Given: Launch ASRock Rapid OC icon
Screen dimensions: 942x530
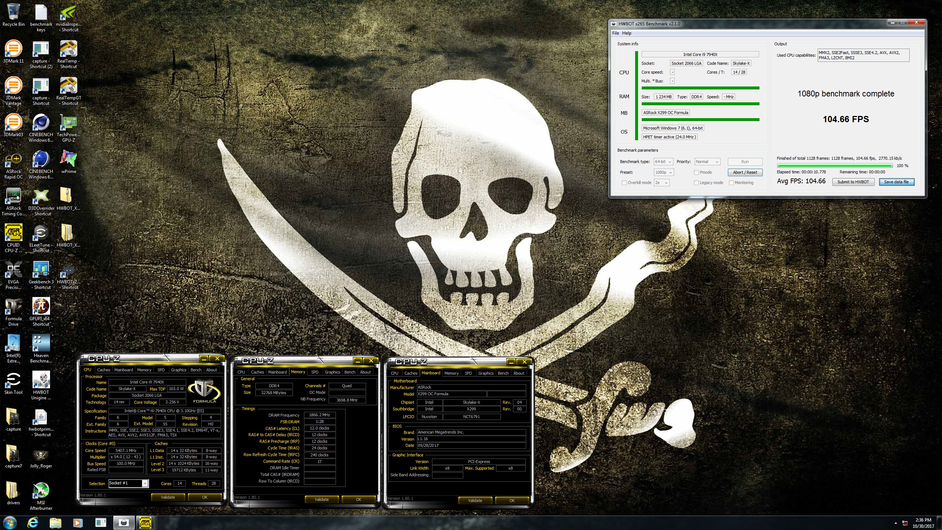Looking at the screenshot, I should point(14,165).
